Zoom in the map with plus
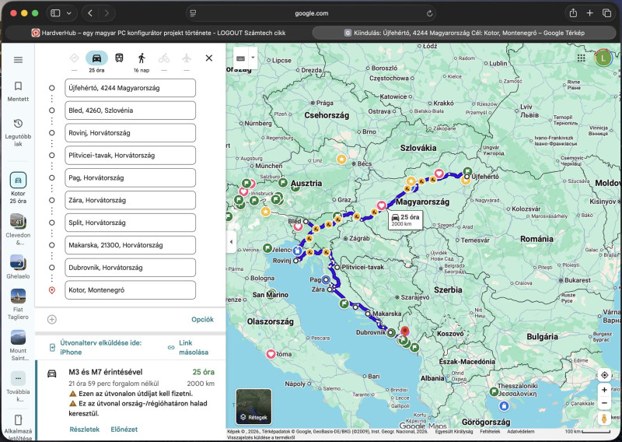Image resolution: width=622 pixels, height=442 pixels. coord(604,390)
